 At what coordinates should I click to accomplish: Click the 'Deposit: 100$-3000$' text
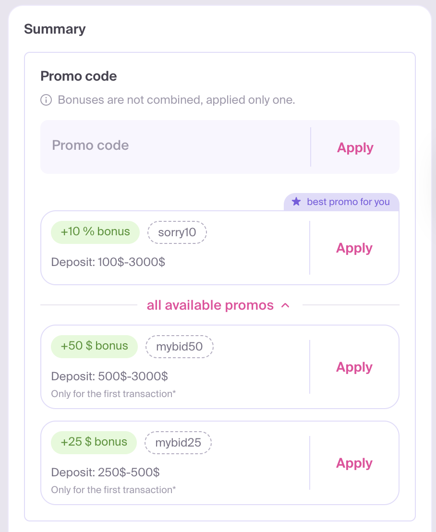click(108, 262)
